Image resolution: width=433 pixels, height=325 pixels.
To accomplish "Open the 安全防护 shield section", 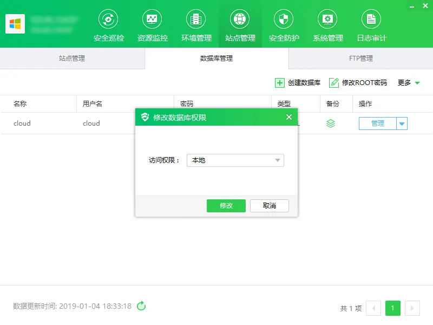I will [284, 25].
